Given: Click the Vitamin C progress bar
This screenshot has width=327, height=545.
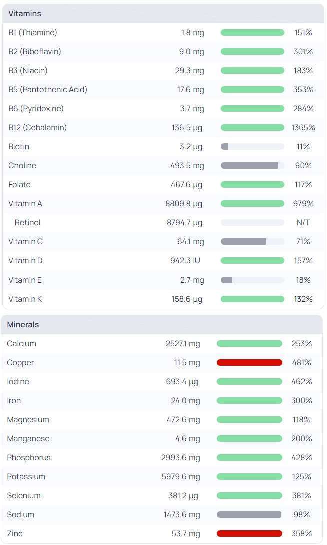Looking at the screenshot, I should click(252, 242).
